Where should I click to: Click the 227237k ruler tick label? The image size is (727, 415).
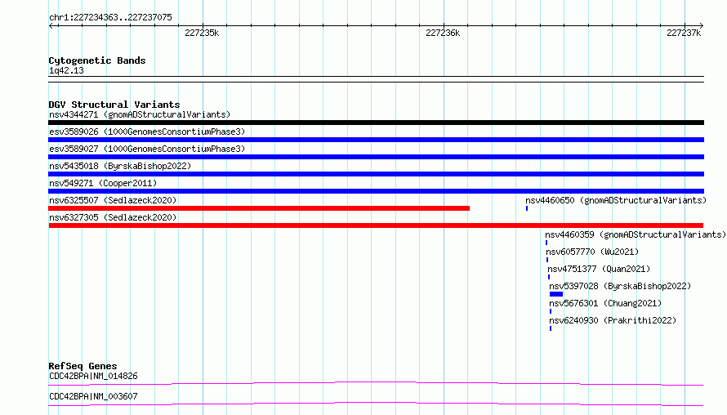coord(684,33)
